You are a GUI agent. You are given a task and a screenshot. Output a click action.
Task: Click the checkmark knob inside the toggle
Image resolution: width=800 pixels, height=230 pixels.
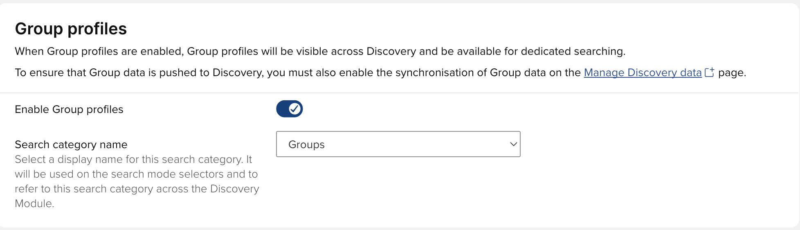[294, 109]
